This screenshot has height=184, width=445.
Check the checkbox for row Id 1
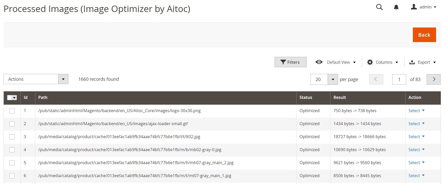coord(12,111)
